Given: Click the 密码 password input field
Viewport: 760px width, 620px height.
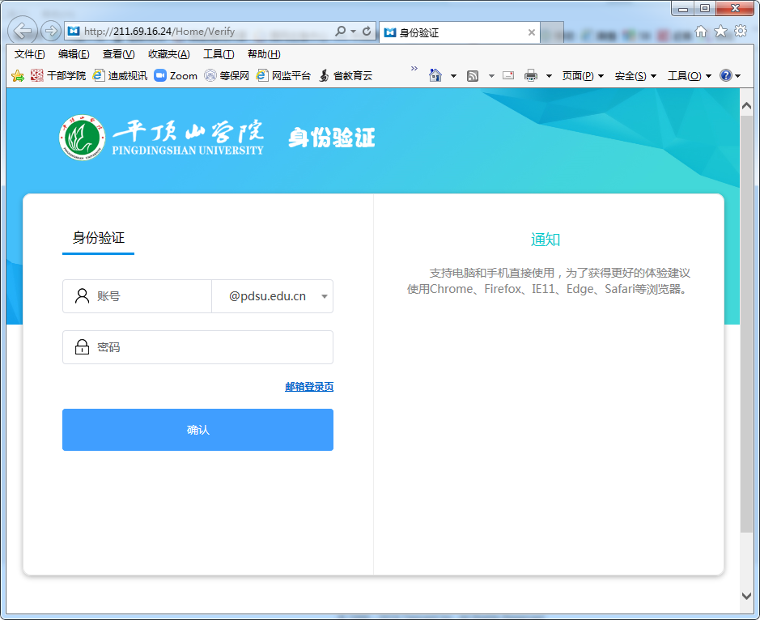Looking at the screenshot, I should tap(197, 347).
